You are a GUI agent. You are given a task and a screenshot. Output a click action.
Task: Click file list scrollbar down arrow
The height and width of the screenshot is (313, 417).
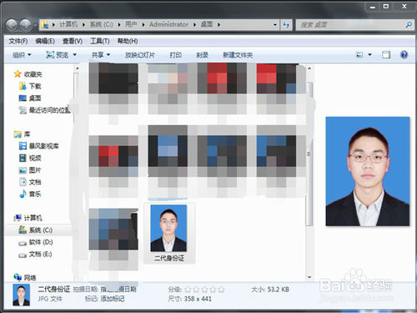(x=309, y=277)
